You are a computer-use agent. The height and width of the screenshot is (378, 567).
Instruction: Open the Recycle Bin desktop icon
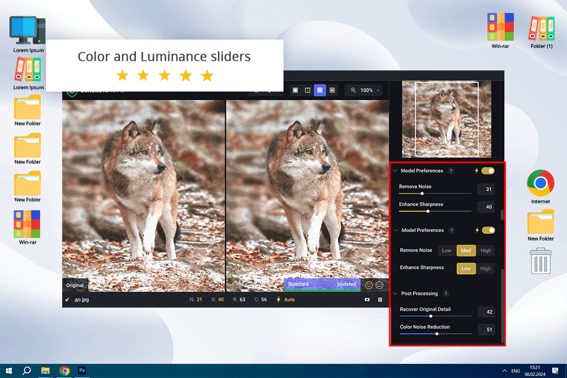point(540,261)
